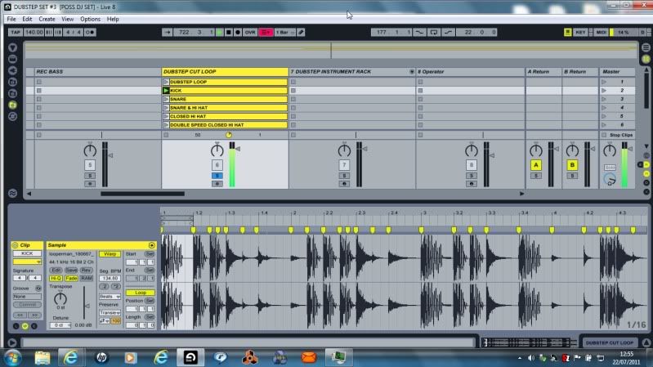This screenshot has height=367, width=653.
Task: Adjust the sample volume slider in Sample box
Action: [85, 307]
